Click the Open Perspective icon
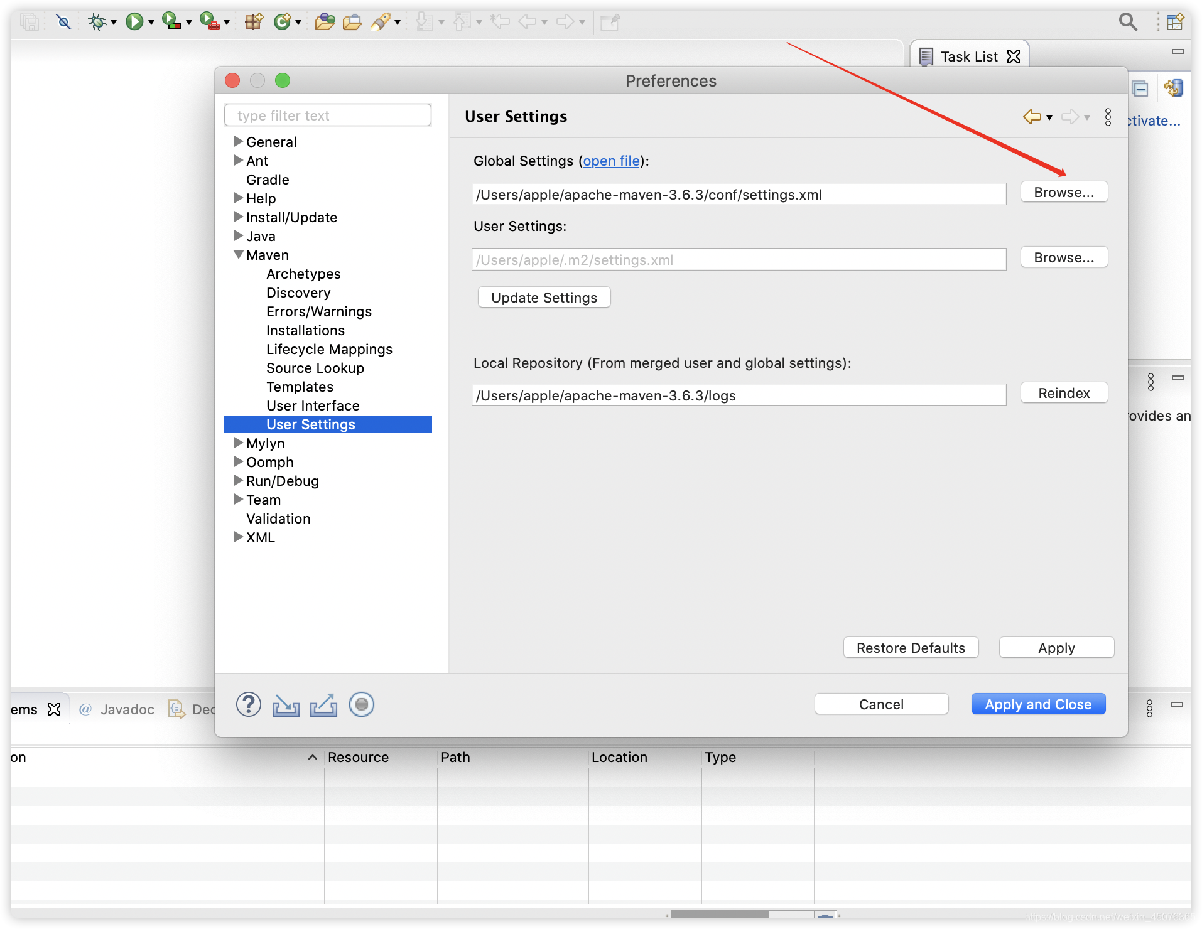Screen dimensions: 1202x929 point(1175,22)
